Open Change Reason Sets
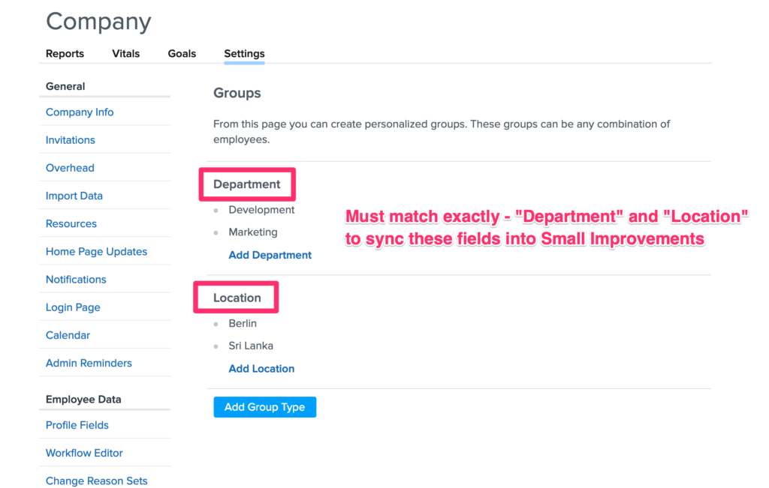 point(96,481)
